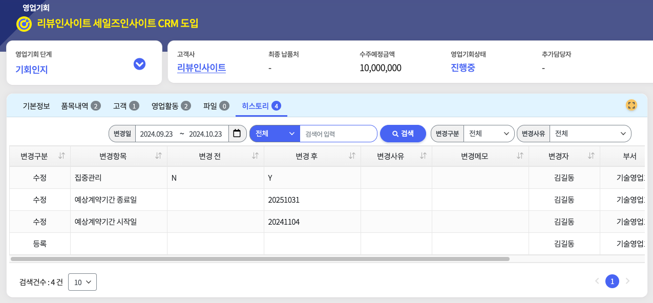Click the 검색어 입력 search field

338,134
